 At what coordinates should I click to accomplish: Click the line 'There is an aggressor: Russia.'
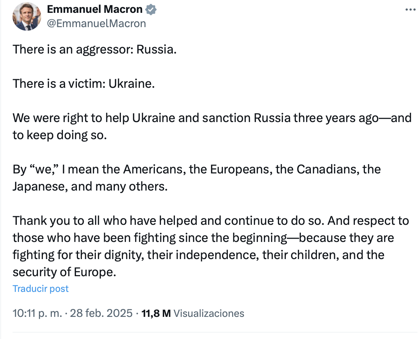pos(95,49)
